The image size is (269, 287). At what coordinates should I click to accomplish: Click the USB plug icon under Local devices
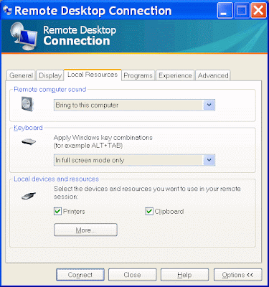point(29,196)
